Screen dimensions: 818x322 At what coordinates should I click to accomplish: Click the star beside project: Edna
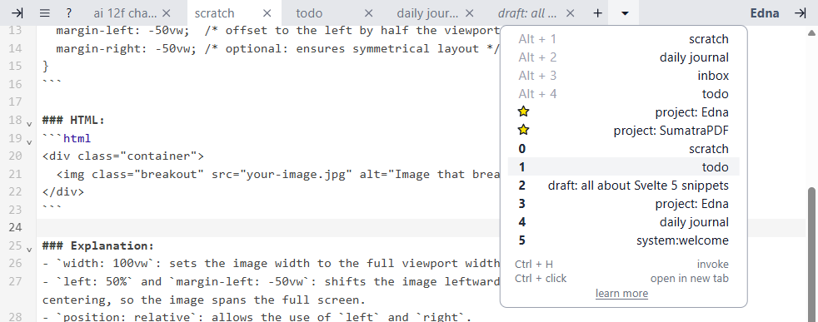pos(523,112)
